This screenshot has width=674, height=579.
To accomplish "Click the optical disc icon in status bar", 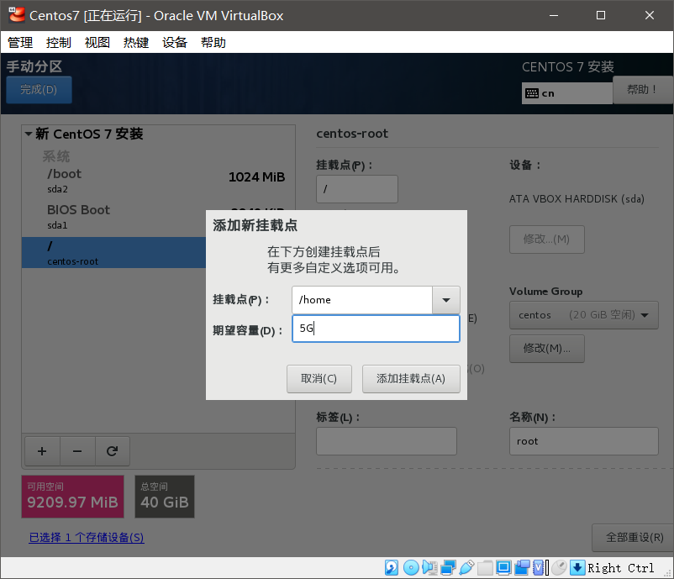I will click(x=411, y=567).
